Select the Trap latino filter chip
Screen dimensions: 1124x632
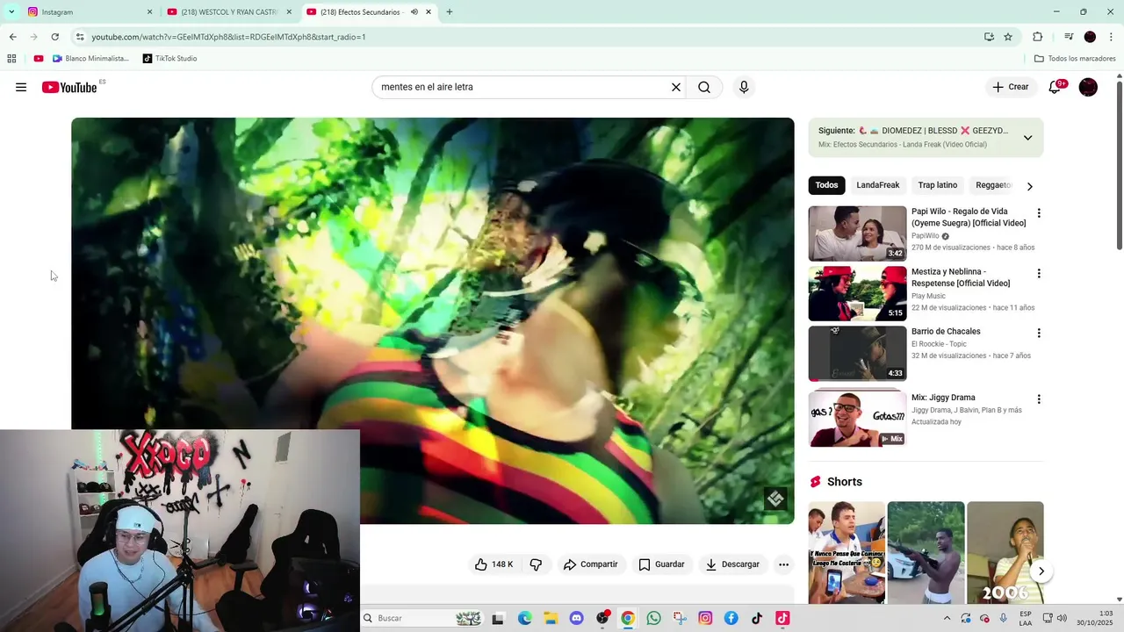click(x=938, y=185)
